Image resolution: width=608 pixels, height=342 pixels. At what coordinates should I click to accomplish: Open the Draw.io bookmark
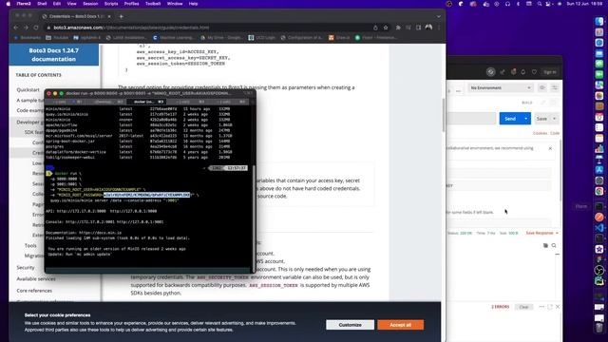(339, 38)
